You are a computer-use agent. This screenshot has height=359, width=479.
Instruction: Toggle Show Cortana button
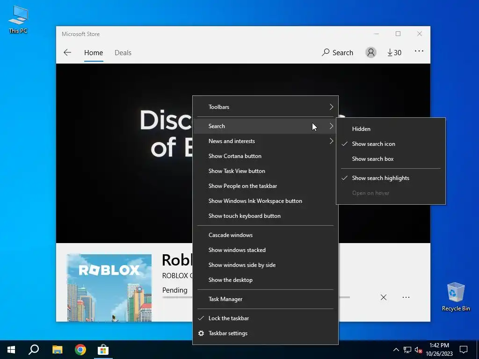(266, 156)
